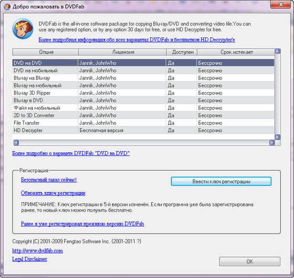Visit the http://www.dvdfab.com link
This screenshot has width=294, height=278.
pos(37,251)
